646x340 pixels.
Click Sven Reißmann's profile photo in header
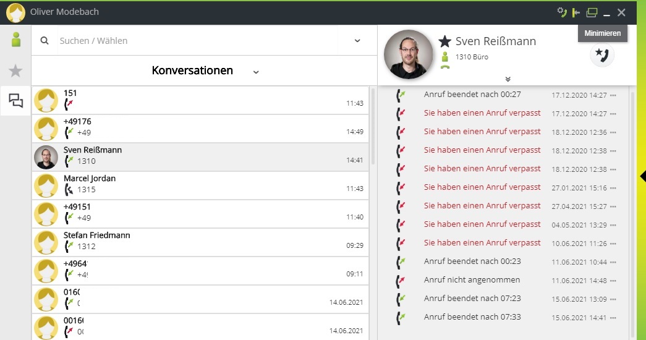[x=408, y=54]
